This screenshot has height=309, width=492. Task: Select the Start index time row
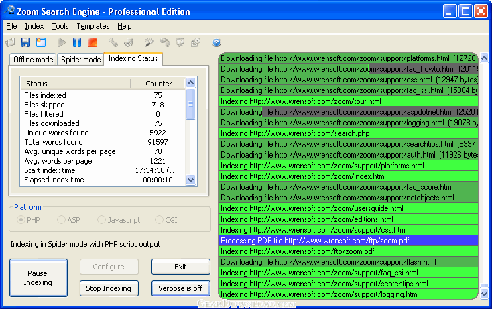(x=103, y=170)
